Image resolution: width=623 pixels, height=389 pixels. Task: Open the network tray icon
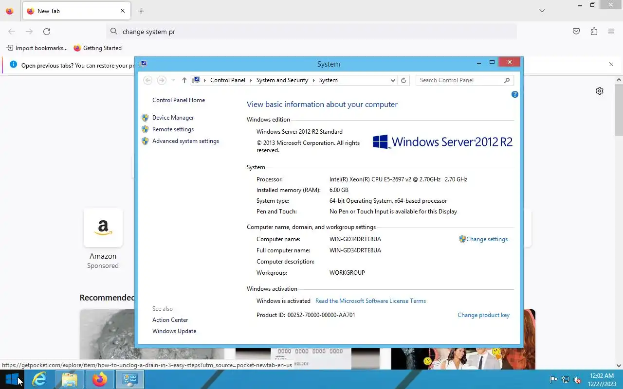click(x=566, y=380)
